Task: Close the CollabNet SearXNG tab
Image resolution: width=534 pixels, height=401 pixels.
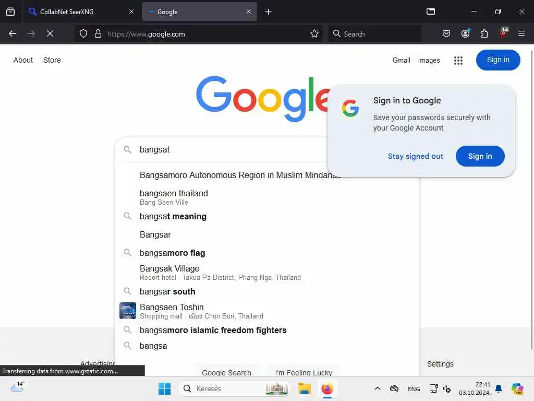Action: click(131, 11)
